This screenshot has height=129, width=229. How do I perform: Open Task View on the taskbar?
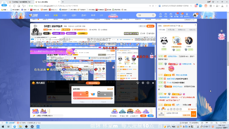[x=9, y=126]
